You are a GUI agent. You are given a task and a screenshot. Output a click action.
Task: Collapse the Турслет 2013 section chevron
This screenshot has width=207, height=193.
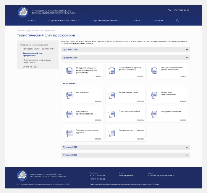tap(187, 58)
